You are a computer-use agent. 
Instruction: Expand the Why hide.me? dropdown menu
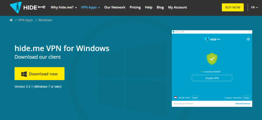click(x=64, y=7)
